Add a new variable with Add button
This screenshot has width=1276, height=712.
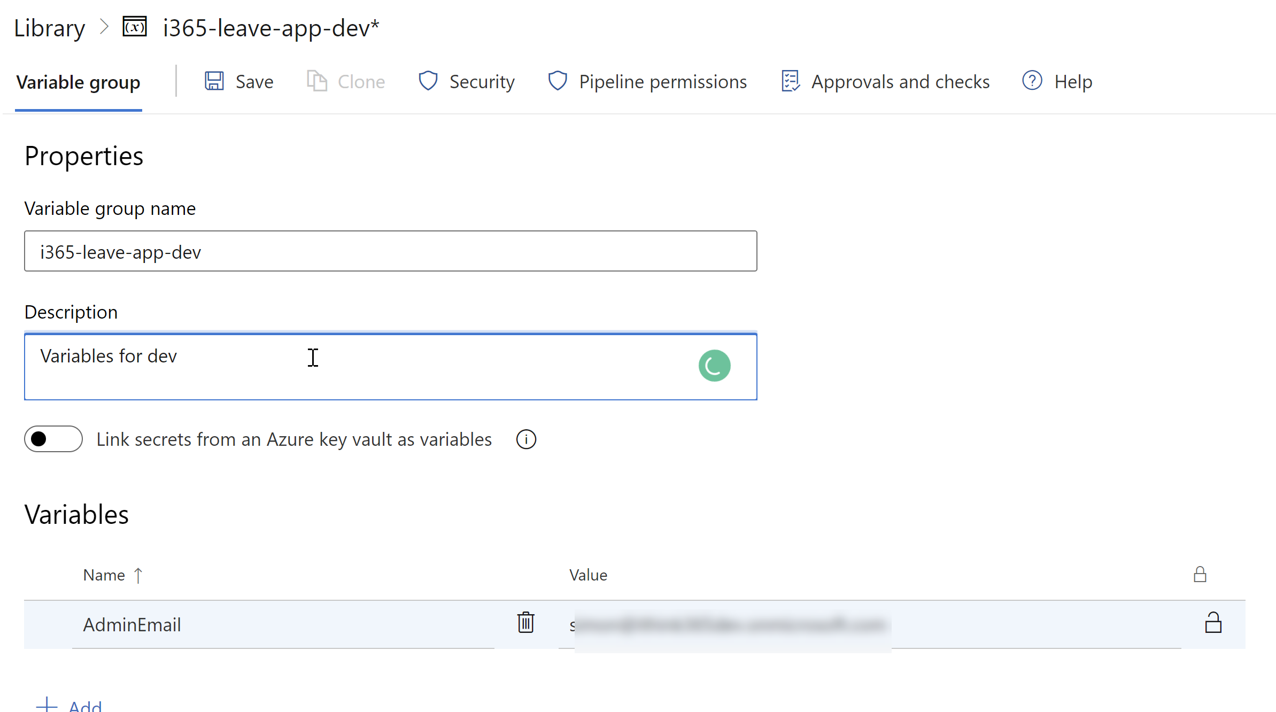(69, 705)
